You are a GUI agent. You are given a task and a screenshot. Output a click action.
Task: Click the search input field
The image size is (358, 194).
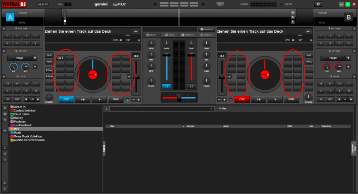click(x=161, y=109)
